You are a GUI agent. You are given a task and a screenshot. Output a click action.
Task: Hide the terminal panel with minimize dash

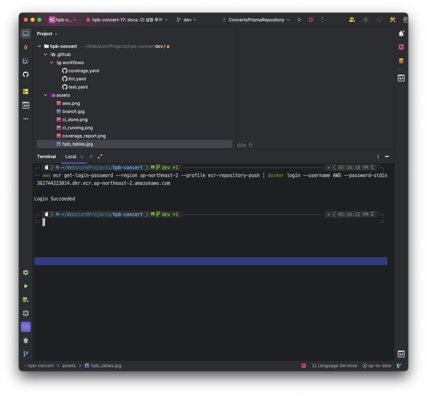click(x=387, y=156)
